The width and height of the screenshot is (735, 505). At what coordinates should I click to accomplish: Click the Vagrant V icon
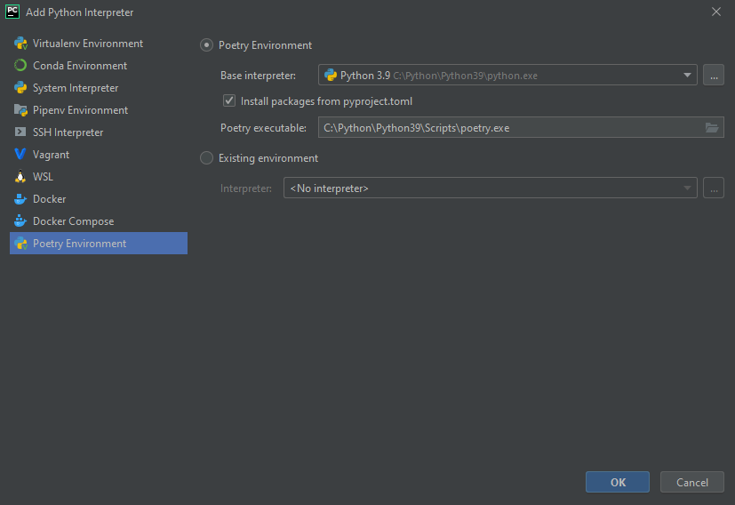coord(20,155)
